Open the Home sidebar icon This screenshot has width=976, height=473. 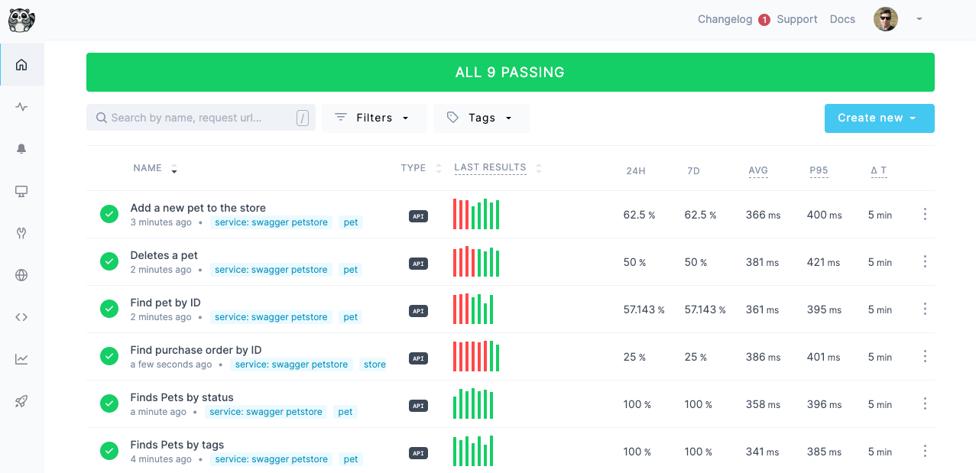point(21,64)
